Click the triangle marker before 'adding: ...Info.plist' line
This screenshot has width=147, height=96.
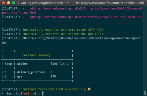tap(23, 17)
